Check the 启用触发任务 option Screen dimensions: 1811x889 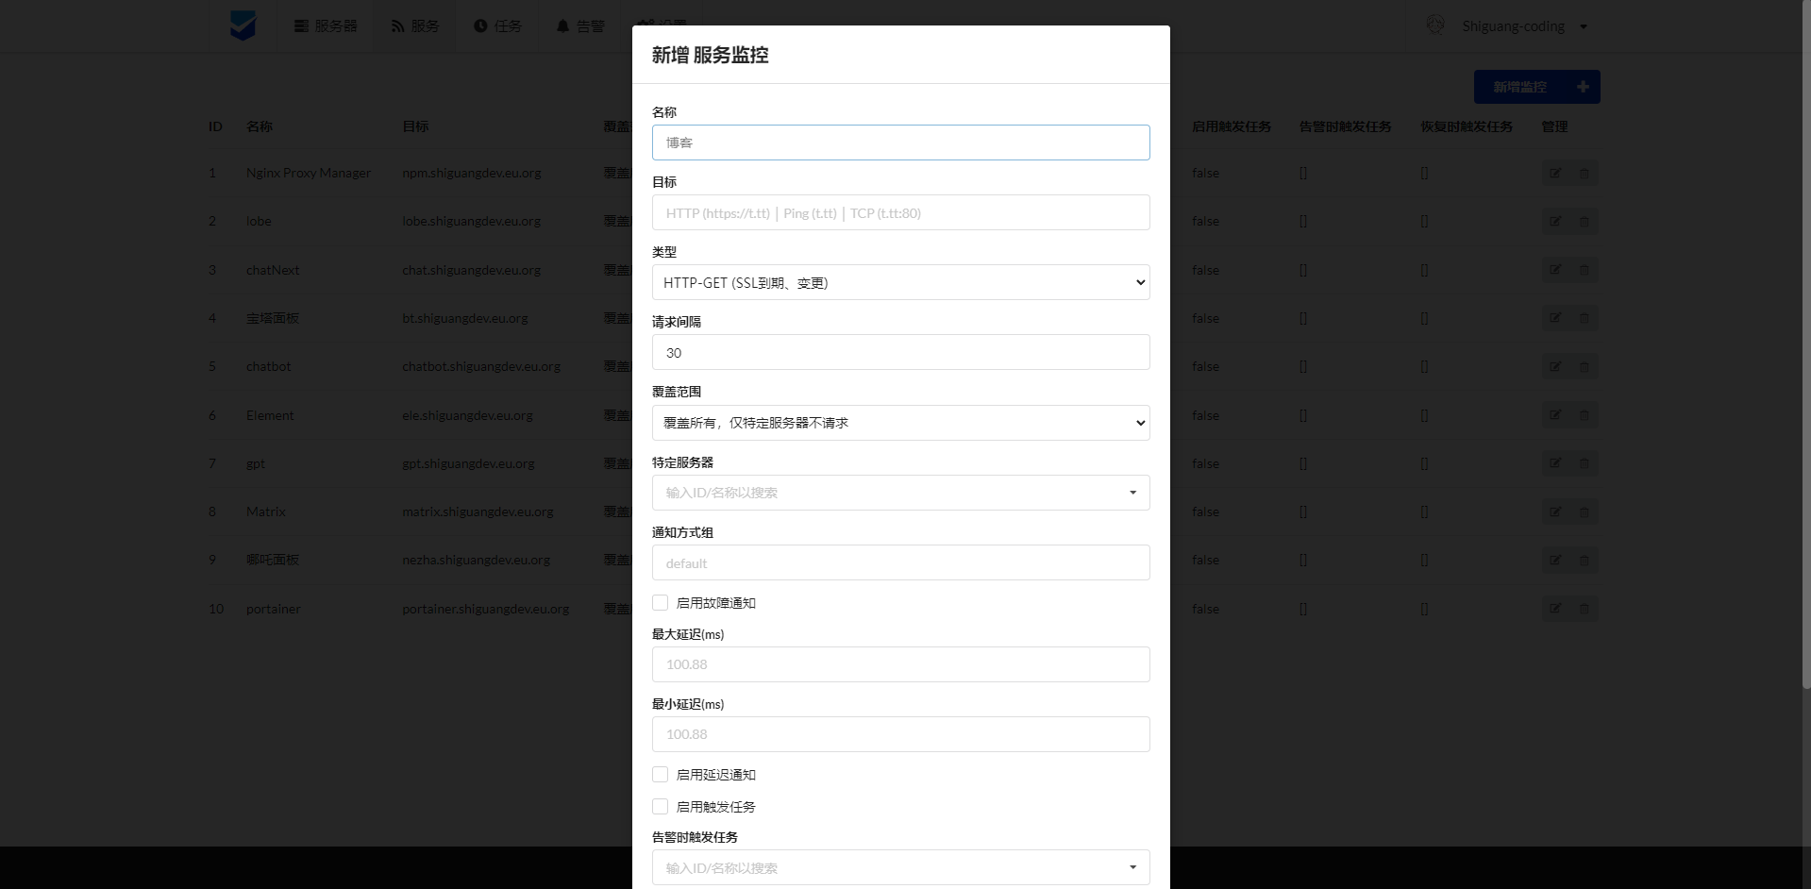click(x=661, y=807)
